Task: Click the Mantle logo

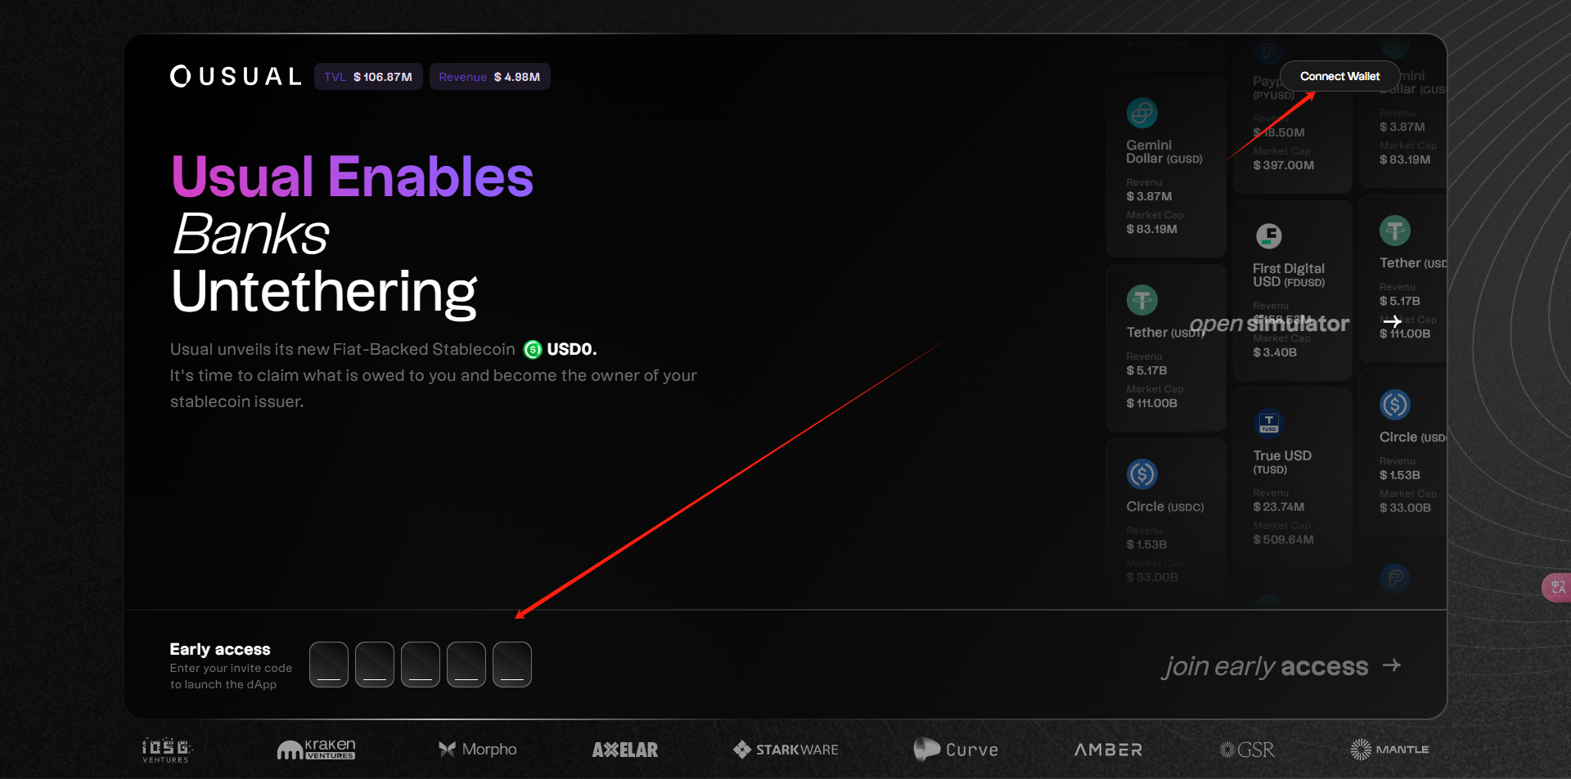Action: pyautogui.click(x=1389, y=750)
